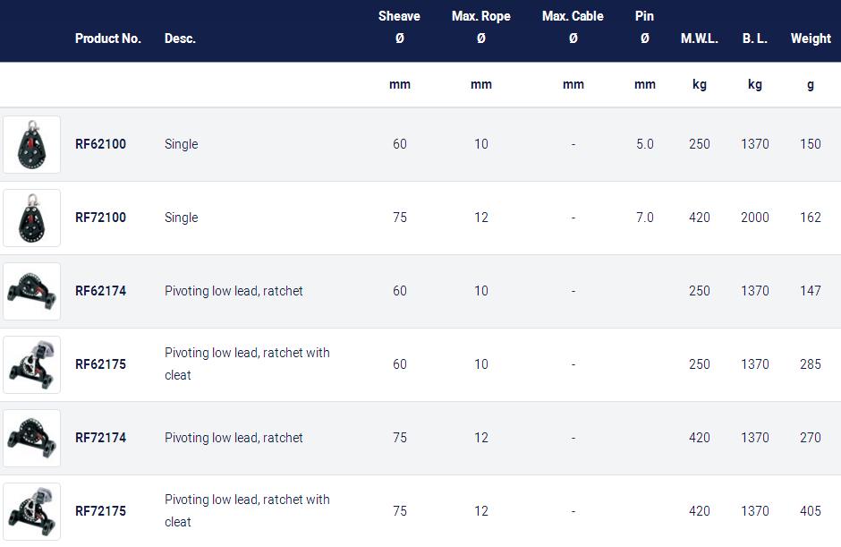
Task: Go to the RF72174 product page
Action: [x=100, y=438]
